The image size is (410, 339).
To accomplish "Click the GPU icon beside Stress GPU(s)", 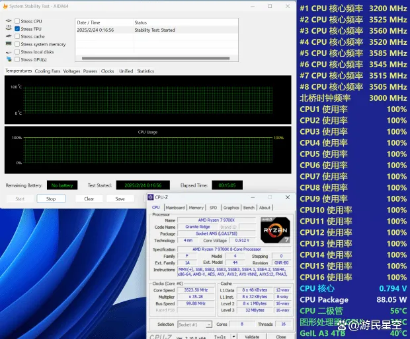I will pyautogui.click(x=9, y=59).
